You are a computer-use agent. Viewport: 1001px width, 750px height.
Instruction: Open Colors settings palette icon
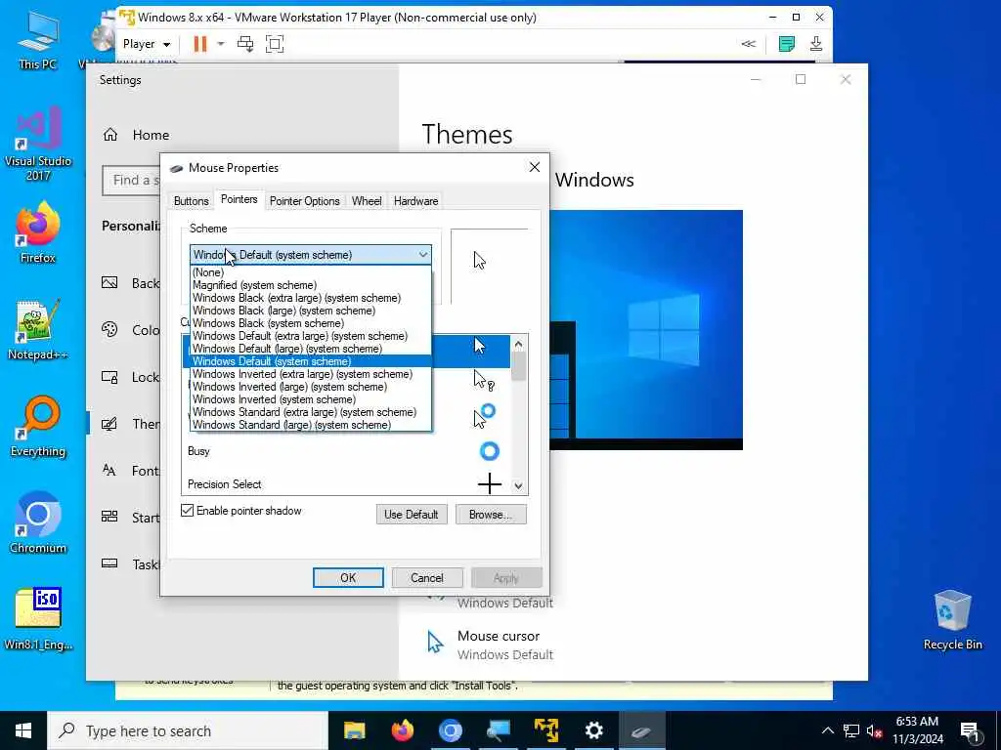[109, 330]
